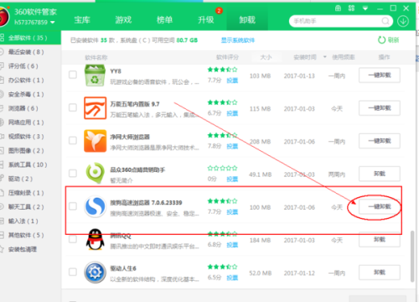Sort by 软件评分 column header

coord(227,57)
